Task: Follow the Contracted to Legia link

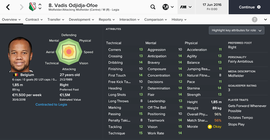Action: tap(51, 105)
